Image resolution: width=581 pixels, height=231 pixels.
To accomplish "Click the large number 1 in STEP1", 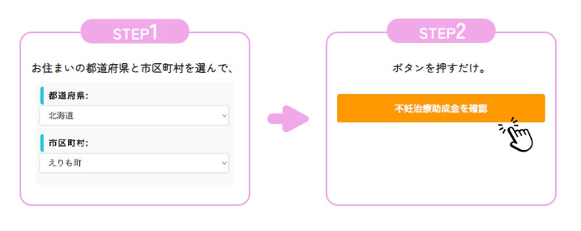I will [x=153, y=32].
